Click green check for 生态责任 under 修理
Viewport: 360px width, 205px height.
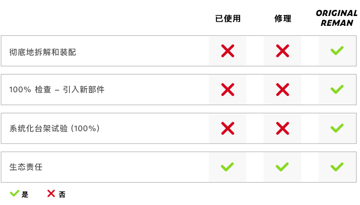[x=282, y=167]
